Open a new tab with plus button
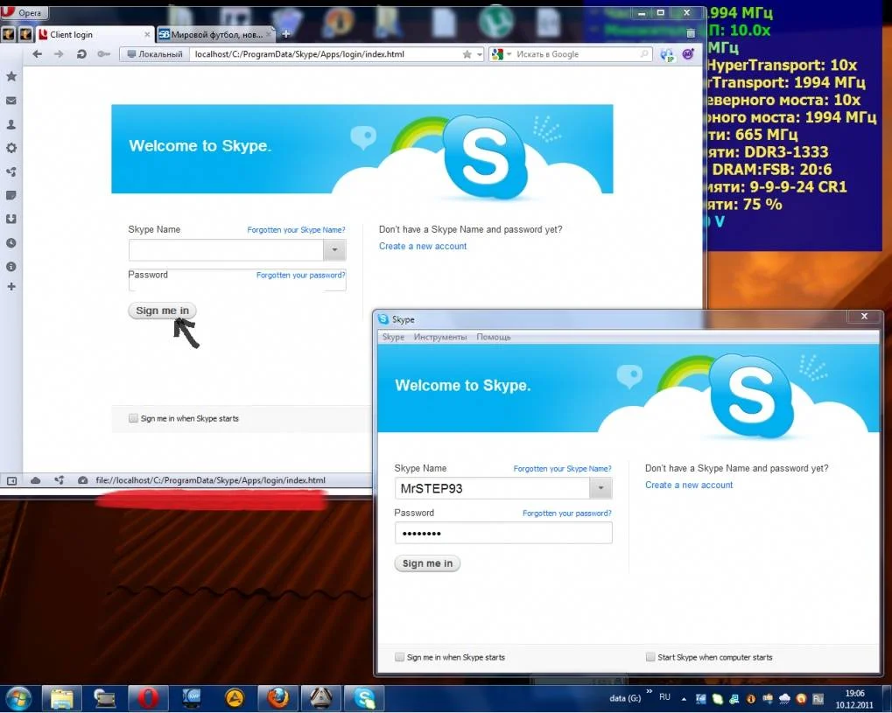Viewport: 892px width, 713px height. (286, 34)
